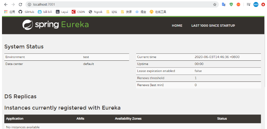Image resolution: width=267 pixels, height=129 pixels.
Task: Select the lease expiration value 'false'
Action: tap(198, 71)
